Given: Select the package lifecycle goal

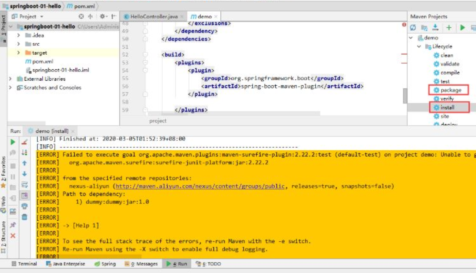Looking at the screenshot, I should [451, 90].
